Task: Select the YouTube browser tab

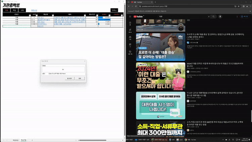Action: tap(141, 2)
